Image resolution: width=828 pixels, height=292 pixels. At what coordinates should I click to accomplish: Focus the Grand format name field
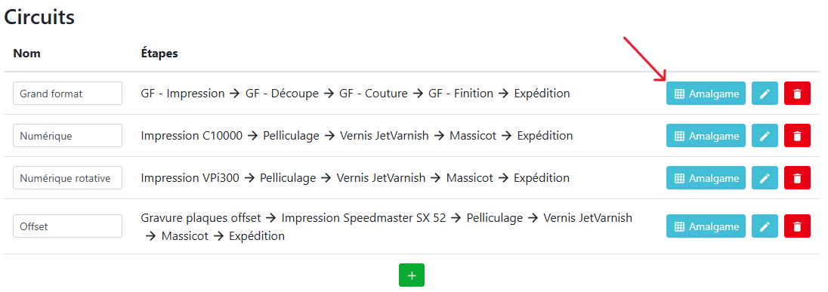67,94
